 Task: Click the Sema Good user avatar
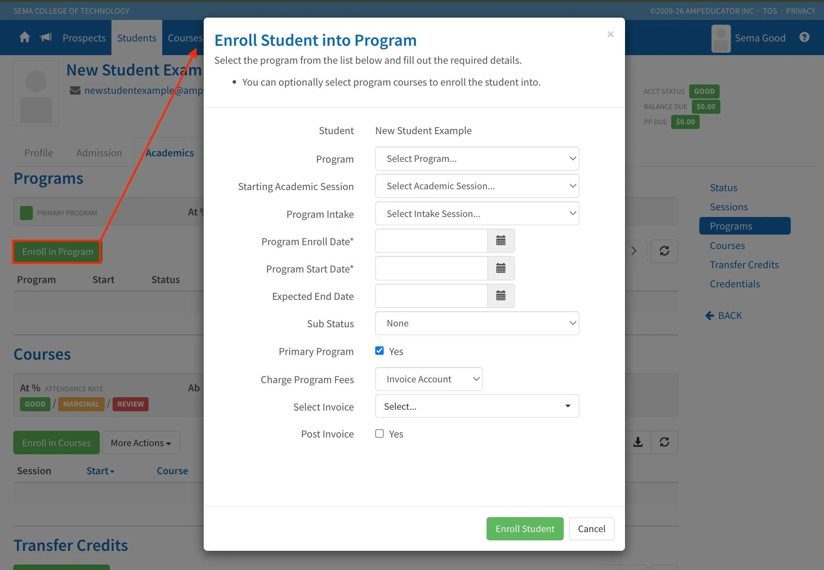click(721, 38)
